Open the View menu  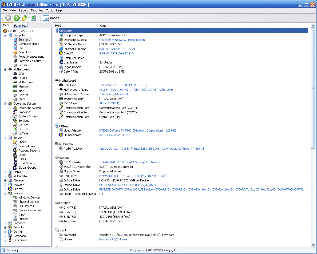click(x=13, y=10)
